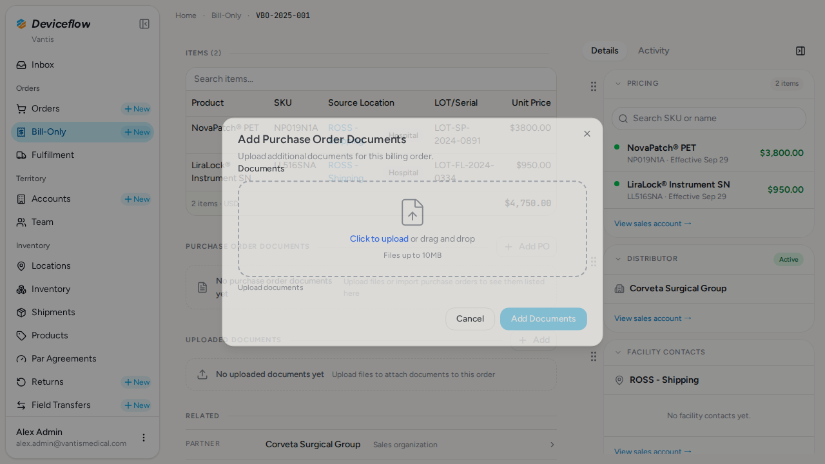
Task: Go to Home breadcrumb
Action: (x=186, y=15)
